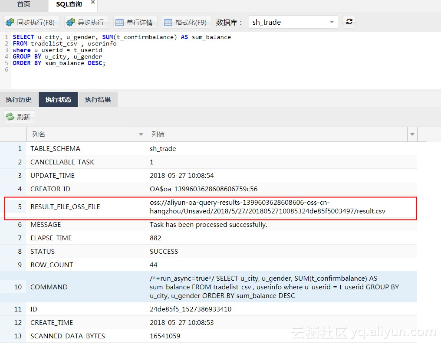Image resolution: width=441 pixels, height=344 pixels.
Task: Click the SCANNED_DATA_BYTES row name
Action: (68, 336)
